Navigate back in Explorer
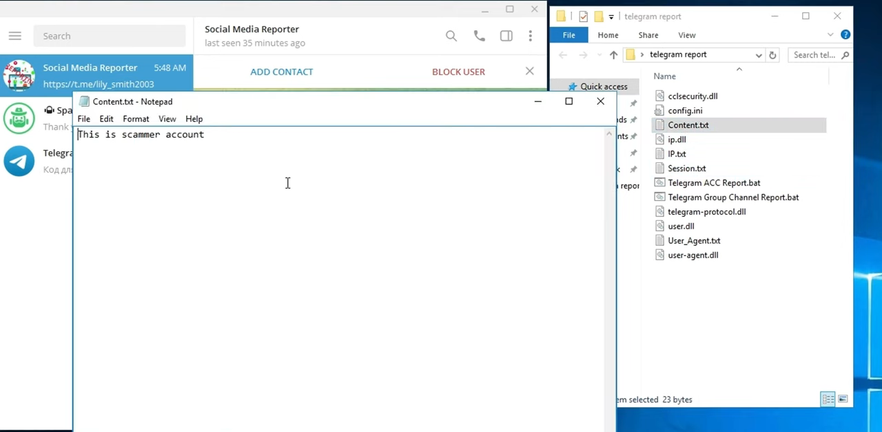This screenshot has height=432, width=882. click(x=563, y=55)
